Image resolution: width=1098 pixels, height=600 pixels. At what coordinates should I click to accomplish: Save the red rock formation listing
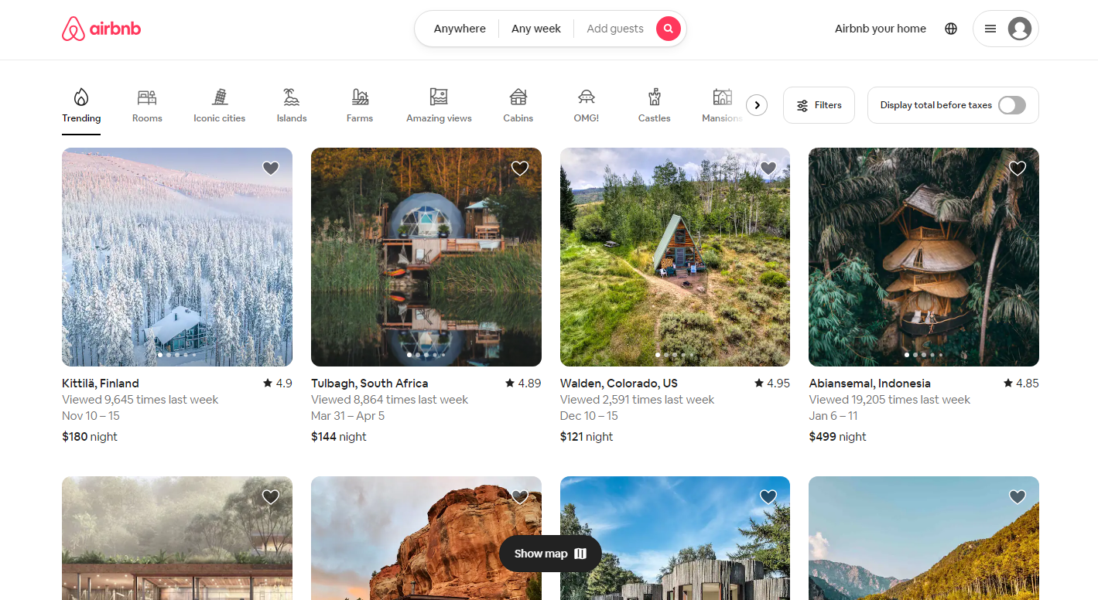pos(520,496)
